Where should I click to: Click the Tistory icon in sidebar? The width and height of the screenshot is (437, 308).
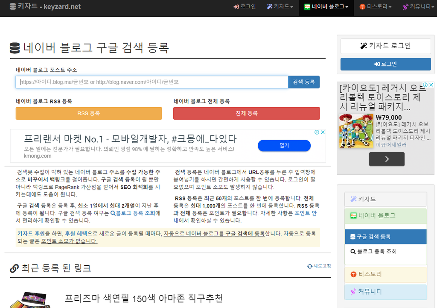(x=353, y=274)
